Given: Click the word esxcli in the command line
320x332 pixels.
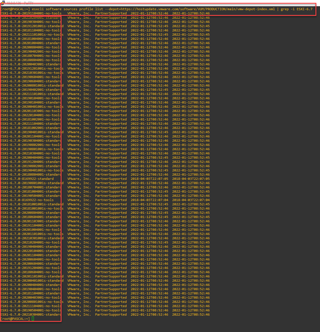Looking at the screenshot, I should click(x=38, y=9).
